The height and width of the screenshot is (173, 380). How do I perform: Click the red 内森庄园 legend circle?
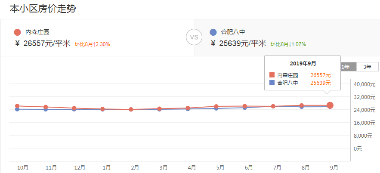17,32
